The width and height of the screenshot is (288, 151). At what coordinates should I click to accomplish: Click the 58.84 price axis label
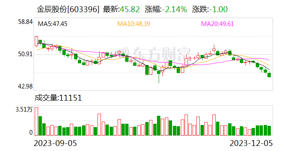(26, 22)
